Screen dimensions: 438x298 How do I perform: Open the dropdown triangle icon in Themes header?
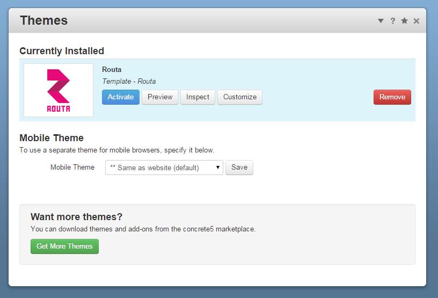381,21
